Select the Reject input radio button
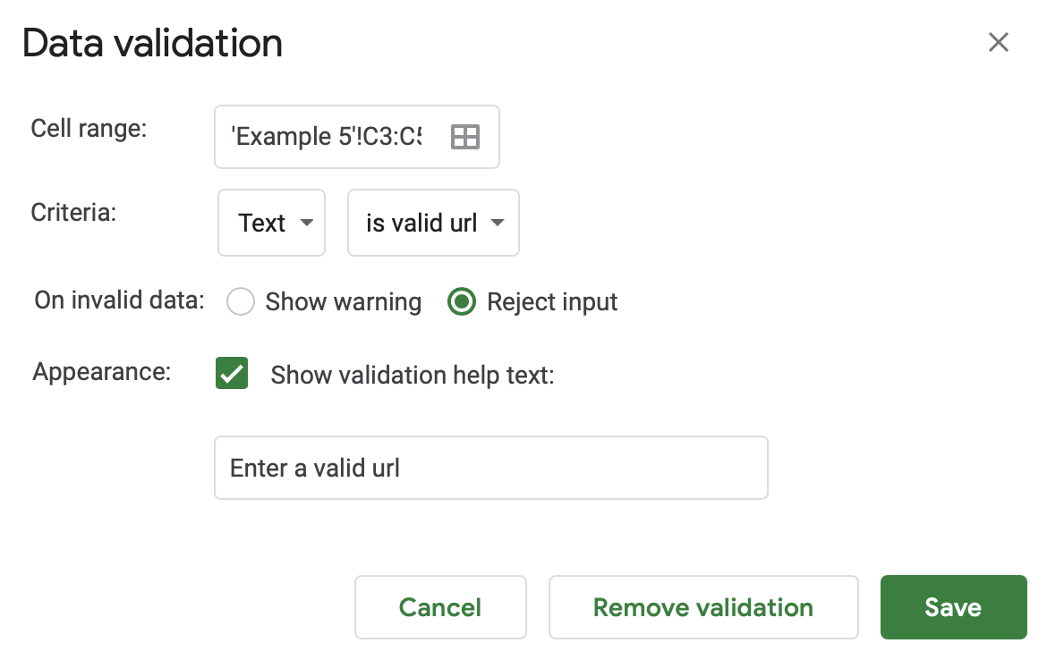Viewport: 1047px width, 660px height. coord(462,302)
